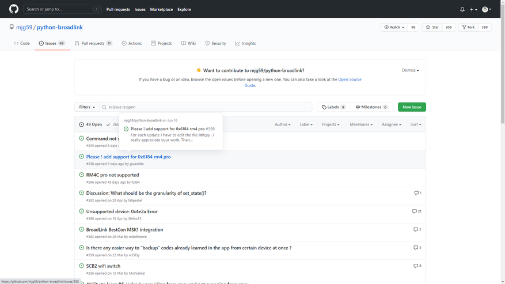Image resolution: width=505 pixels, height=284 pixels.
Task: Open author MichielioZ's issues
Action: pyautogui.click(x=136, y=273)
